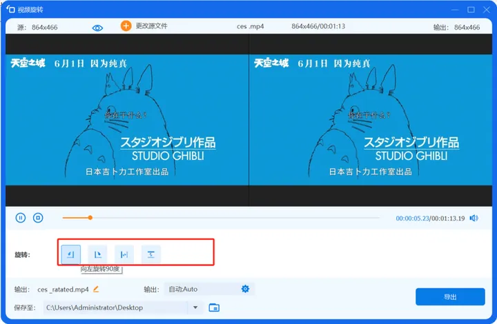Browse save folder icon
The image size is (497, 324).
pyautogui.click(x=214, y=307)
